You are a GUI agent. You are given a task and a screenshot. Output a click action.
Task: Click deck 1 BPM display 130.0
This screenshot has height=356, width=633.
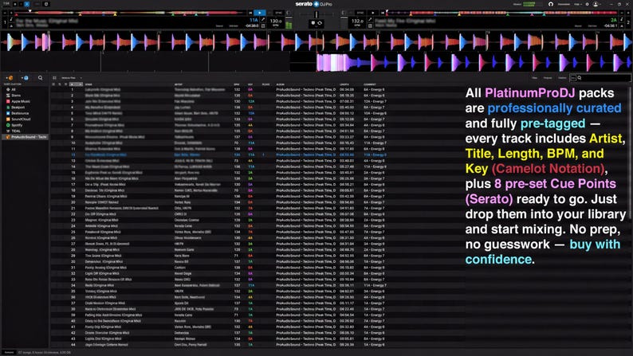[x=276, y=22]
